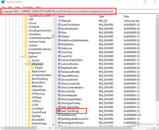The width and height of the screenshot is (159, 130).
Task: Select the (Default) string value icon
Action: tap(59, 21)
